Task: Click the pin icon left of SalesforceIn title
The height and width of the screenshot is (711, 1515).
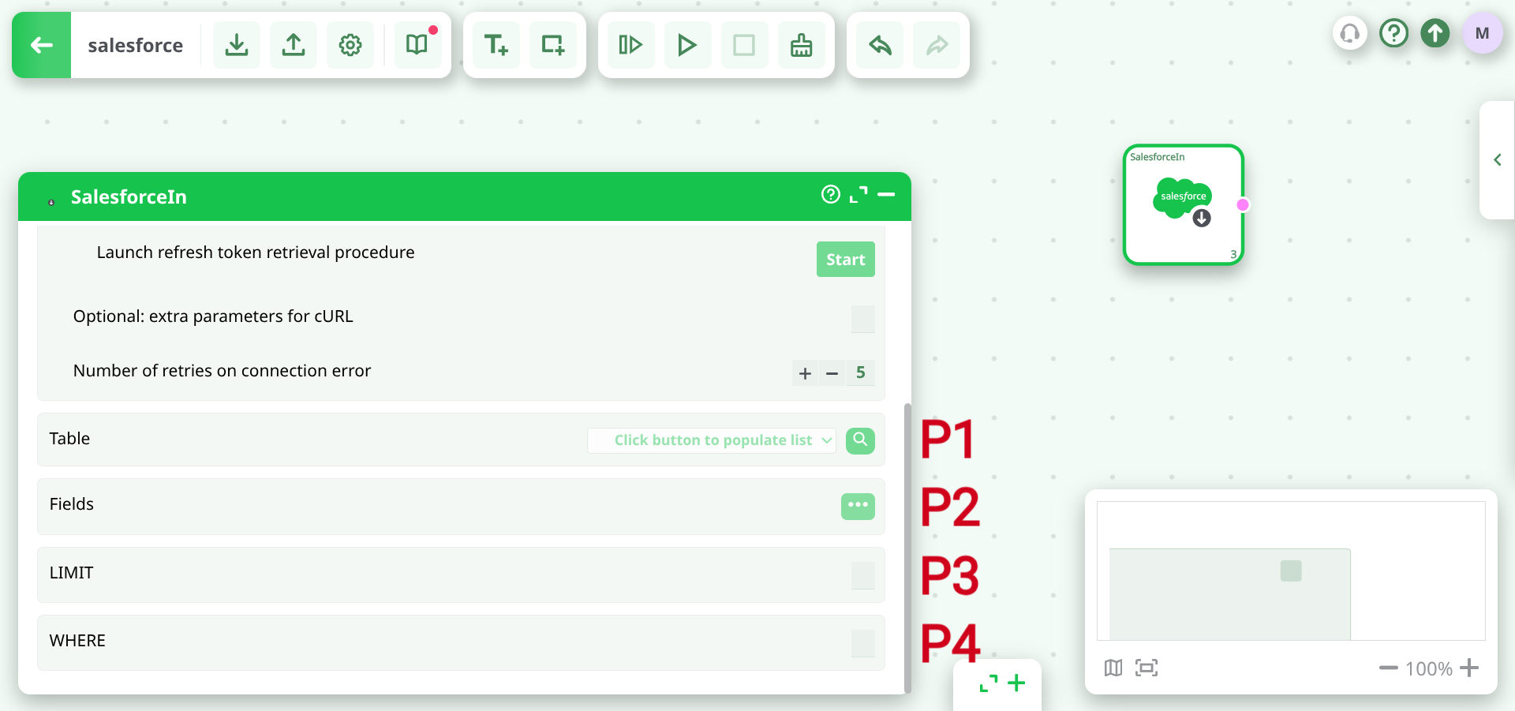Action: click(x=51, y=202)
